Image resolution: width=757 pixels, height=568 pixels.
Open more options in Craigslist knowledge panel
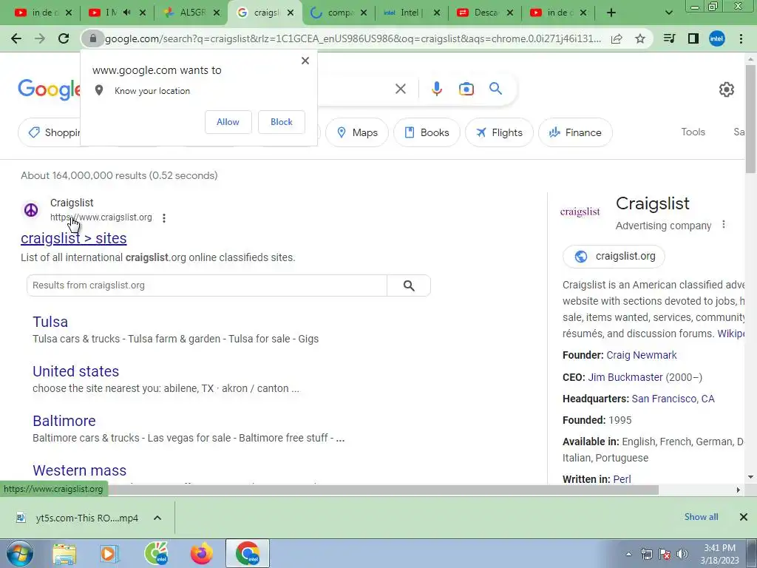[723, 225]
